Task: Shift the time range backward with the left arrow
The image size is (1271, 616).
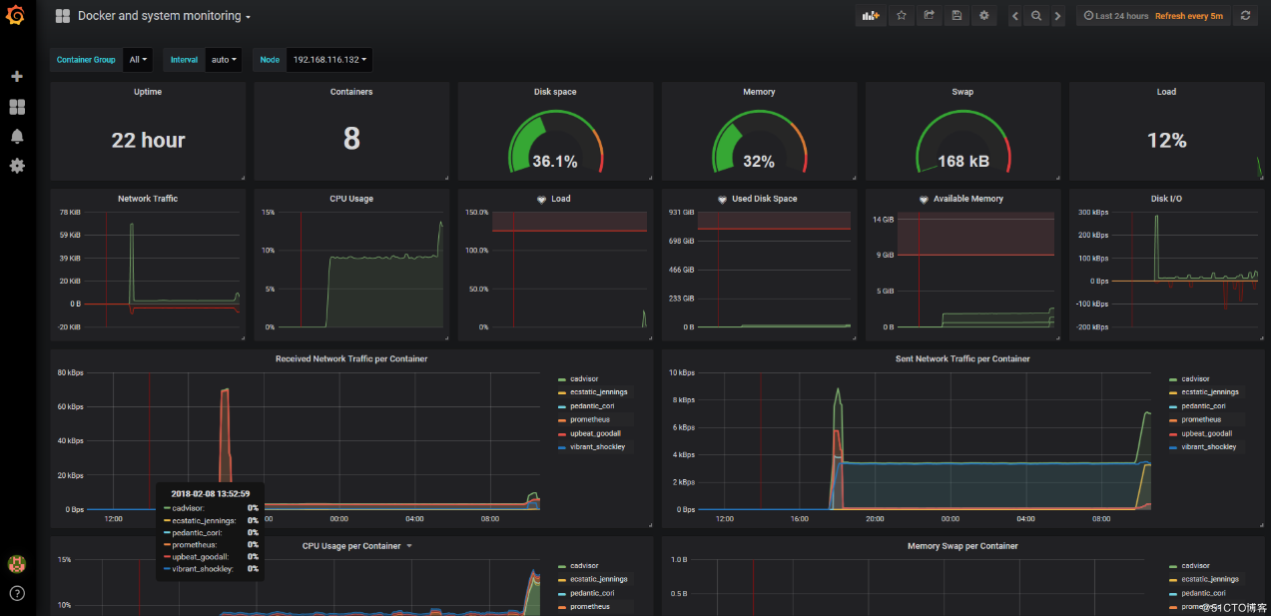Action: click(x=1015, y=16)
